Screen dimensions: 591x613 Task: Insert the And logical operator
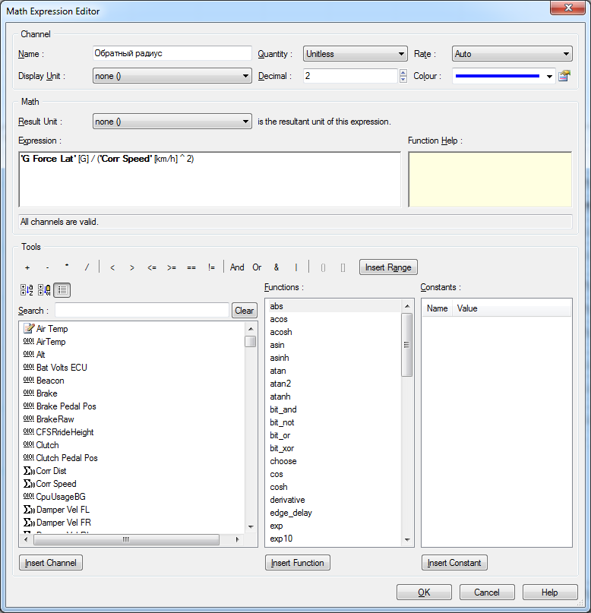point(237,267)
